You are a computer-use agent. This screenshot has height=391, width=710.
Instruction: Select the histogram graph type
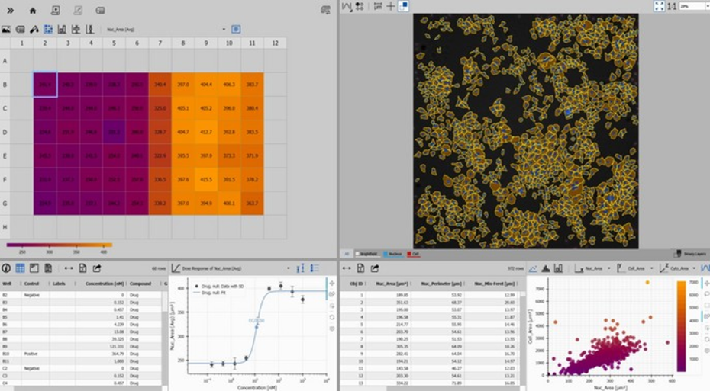[x=546, y=268]
